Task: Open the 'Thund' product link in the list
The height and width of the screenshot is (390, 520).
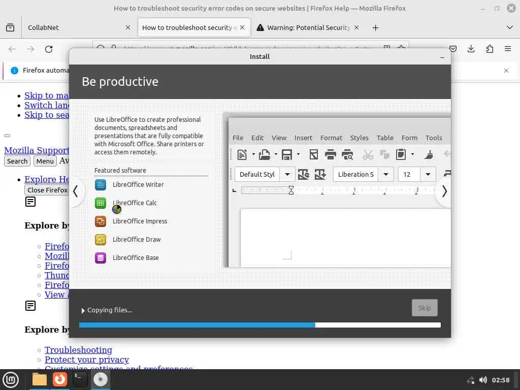Action: click(57, 275)
